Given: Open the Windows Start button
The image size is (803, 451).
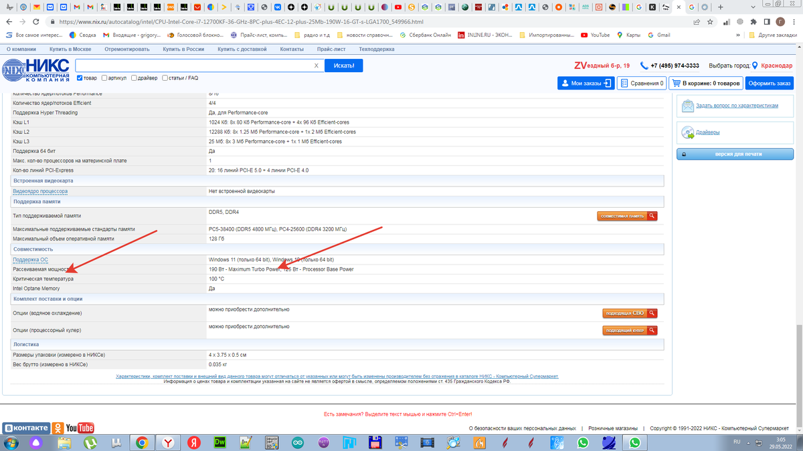Looking at the screenshot, I should coord(11,442).
